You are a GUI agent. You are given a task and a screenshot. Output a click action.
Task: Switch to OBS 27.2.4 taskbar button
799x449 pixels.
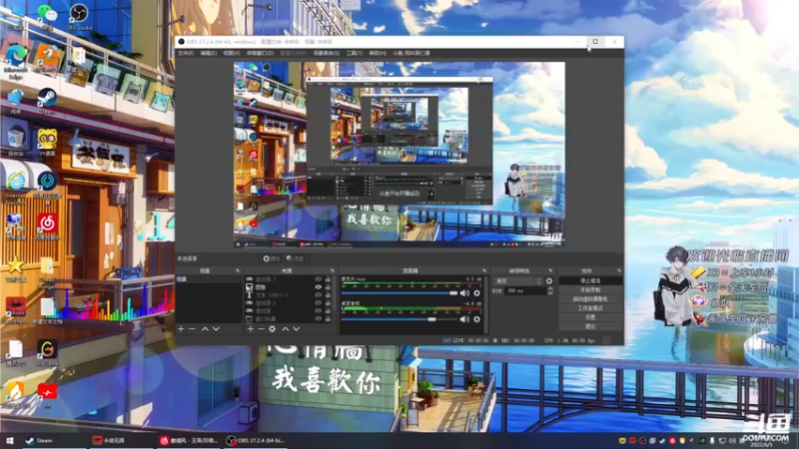click(257, 440)
